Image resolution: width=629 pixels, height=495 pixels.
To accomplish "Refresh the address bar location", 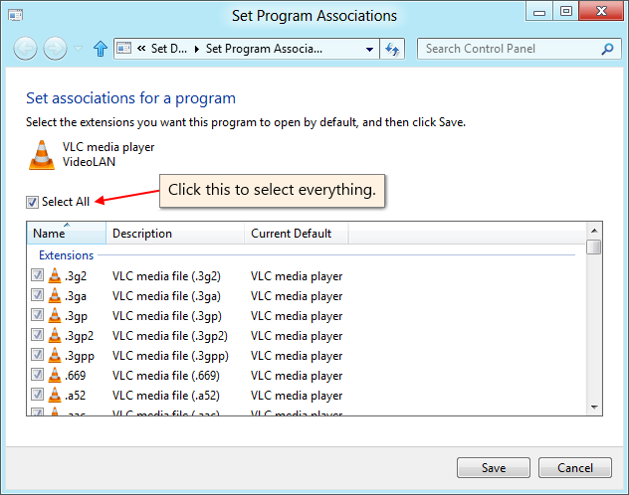I will point(392,48).
